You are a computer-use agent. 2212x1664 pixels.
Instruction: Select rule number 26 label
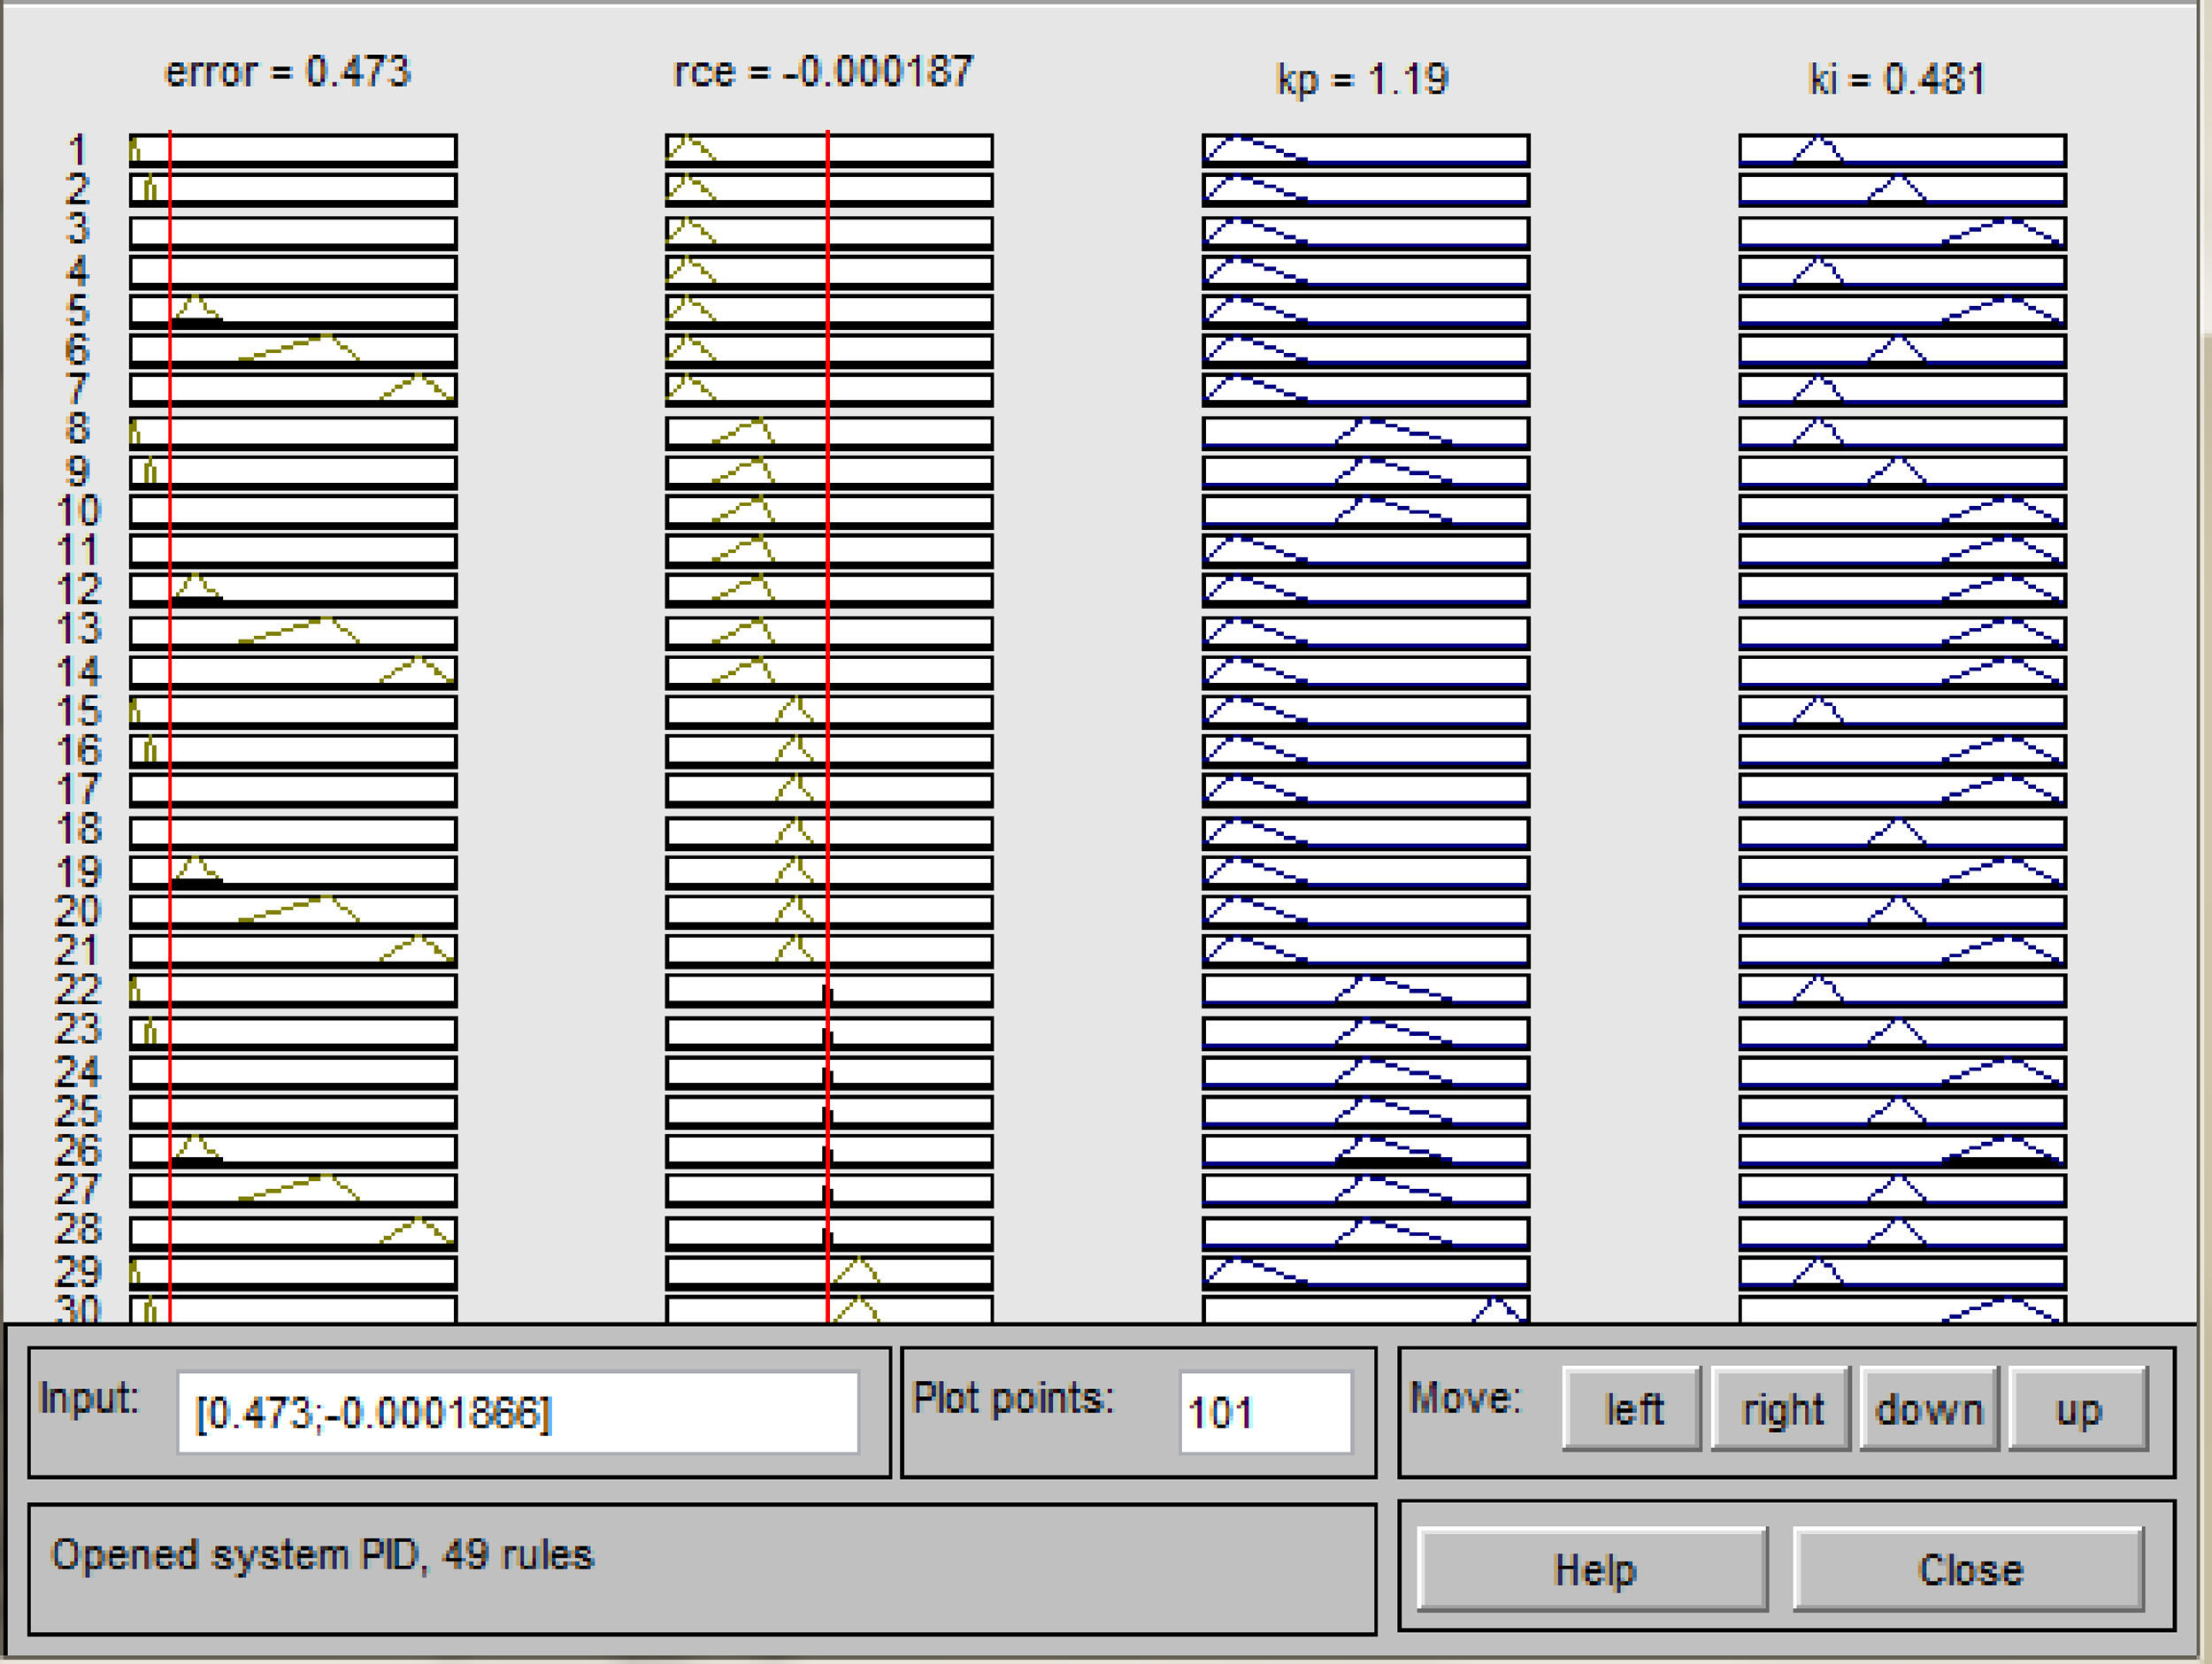pos(77,1150)
